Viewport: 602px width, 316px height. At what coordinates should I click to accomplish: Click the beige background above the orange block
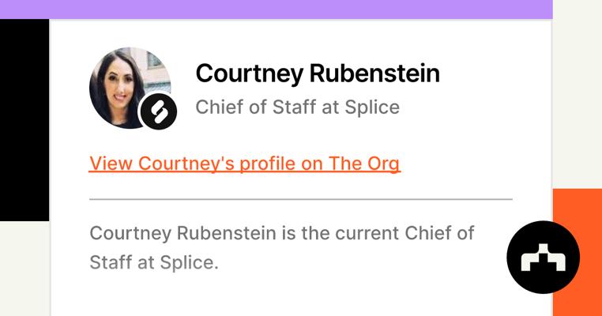577,95
